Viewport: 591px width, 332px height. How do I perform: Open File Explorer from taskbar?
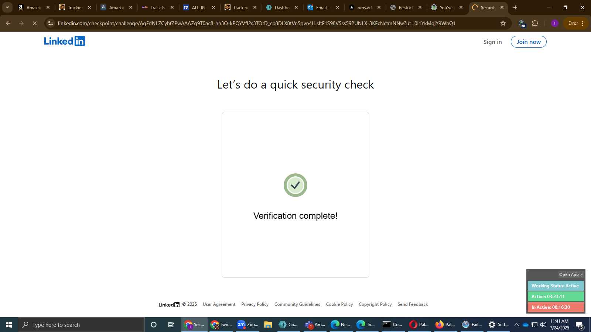(x=268, y=325)
